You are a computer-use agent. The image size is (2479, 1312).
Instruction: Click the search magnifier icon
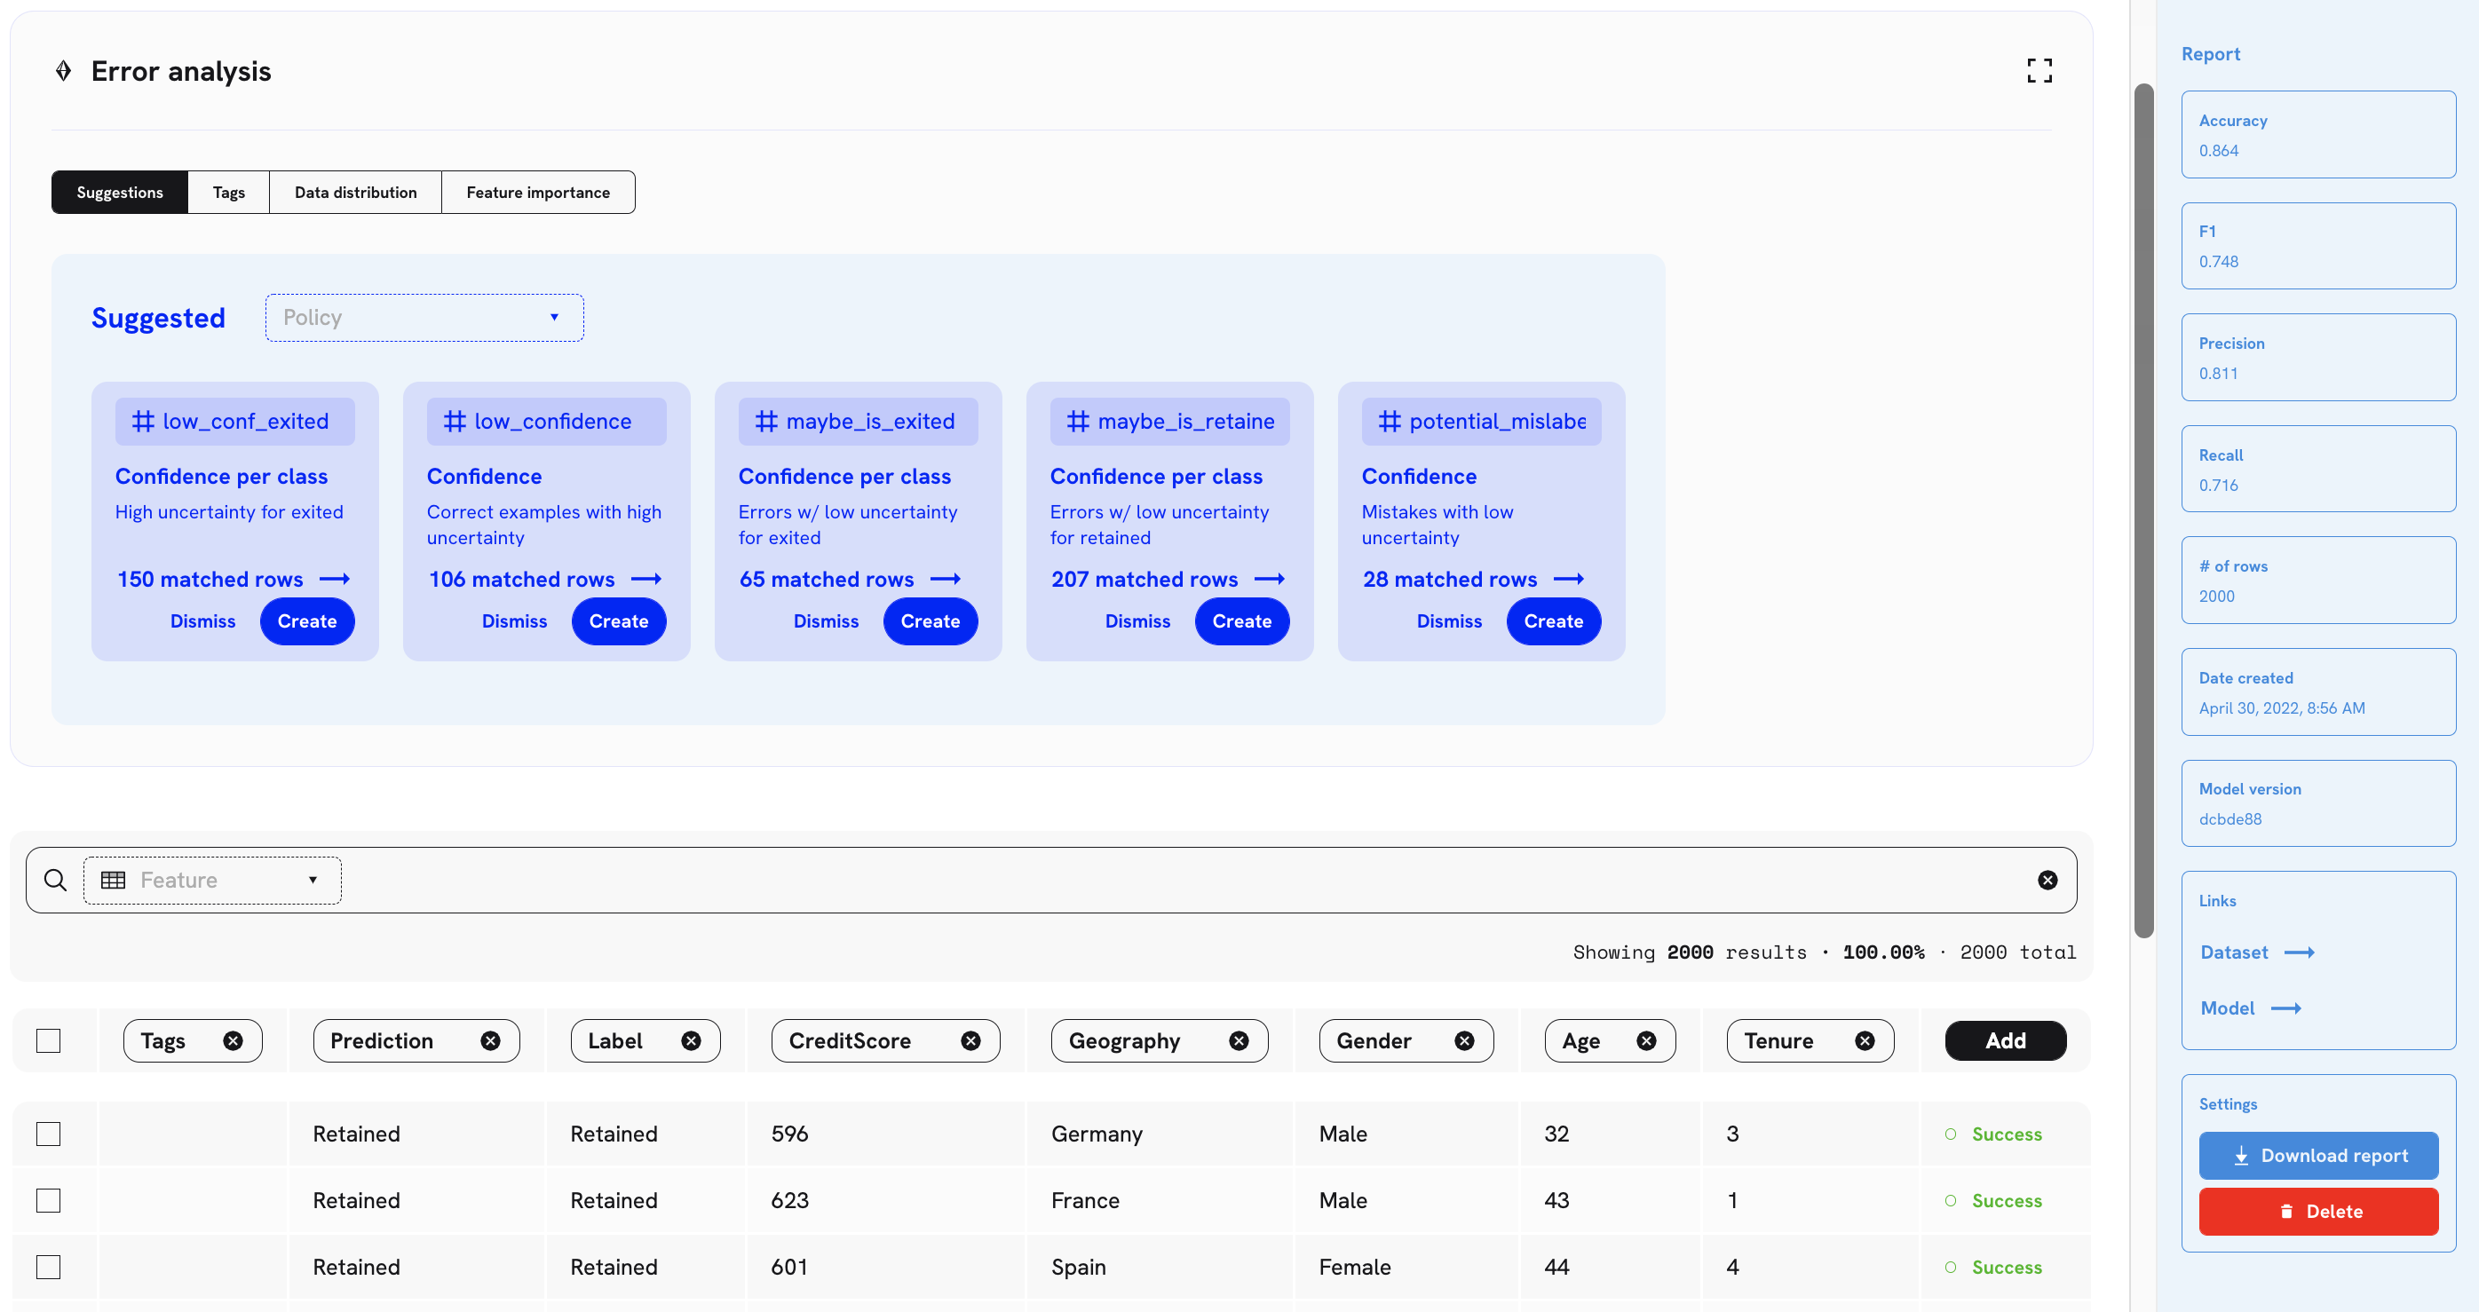(56, 880)
